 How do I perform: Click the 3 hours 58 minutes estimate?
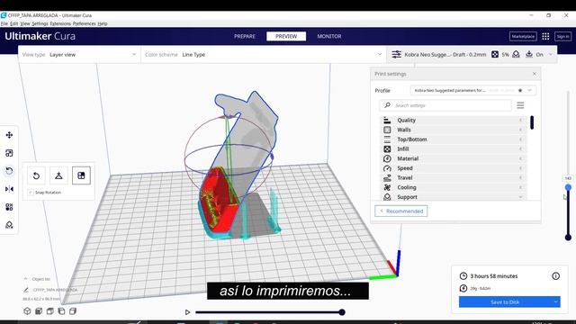[x=494, y=276]
